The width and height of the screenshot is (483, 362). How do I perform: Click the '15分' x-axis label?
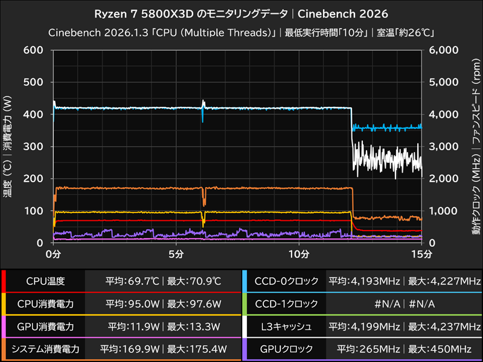pyautogui.click(x=421, y=254)
